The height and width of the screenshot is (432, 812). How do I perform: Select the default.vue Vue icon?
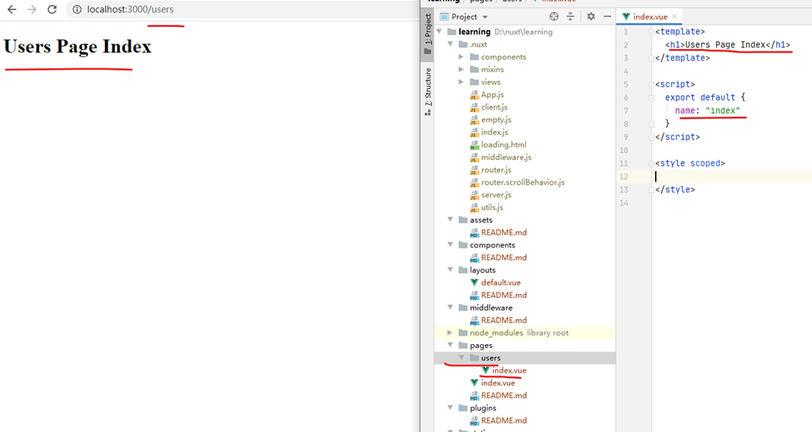[474, 282]
